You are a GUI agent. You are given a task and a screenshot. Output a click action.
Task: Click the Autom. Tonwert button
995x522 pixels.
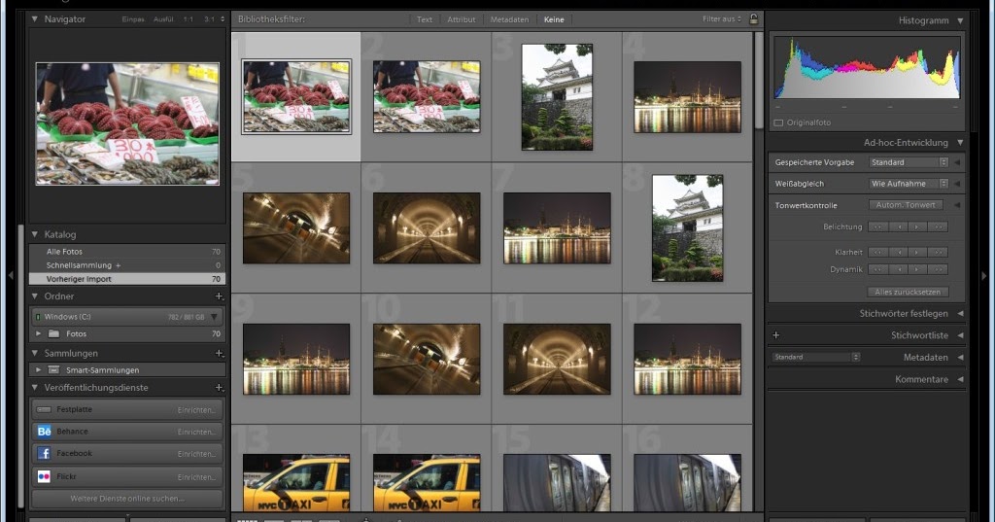click(906, 205)
